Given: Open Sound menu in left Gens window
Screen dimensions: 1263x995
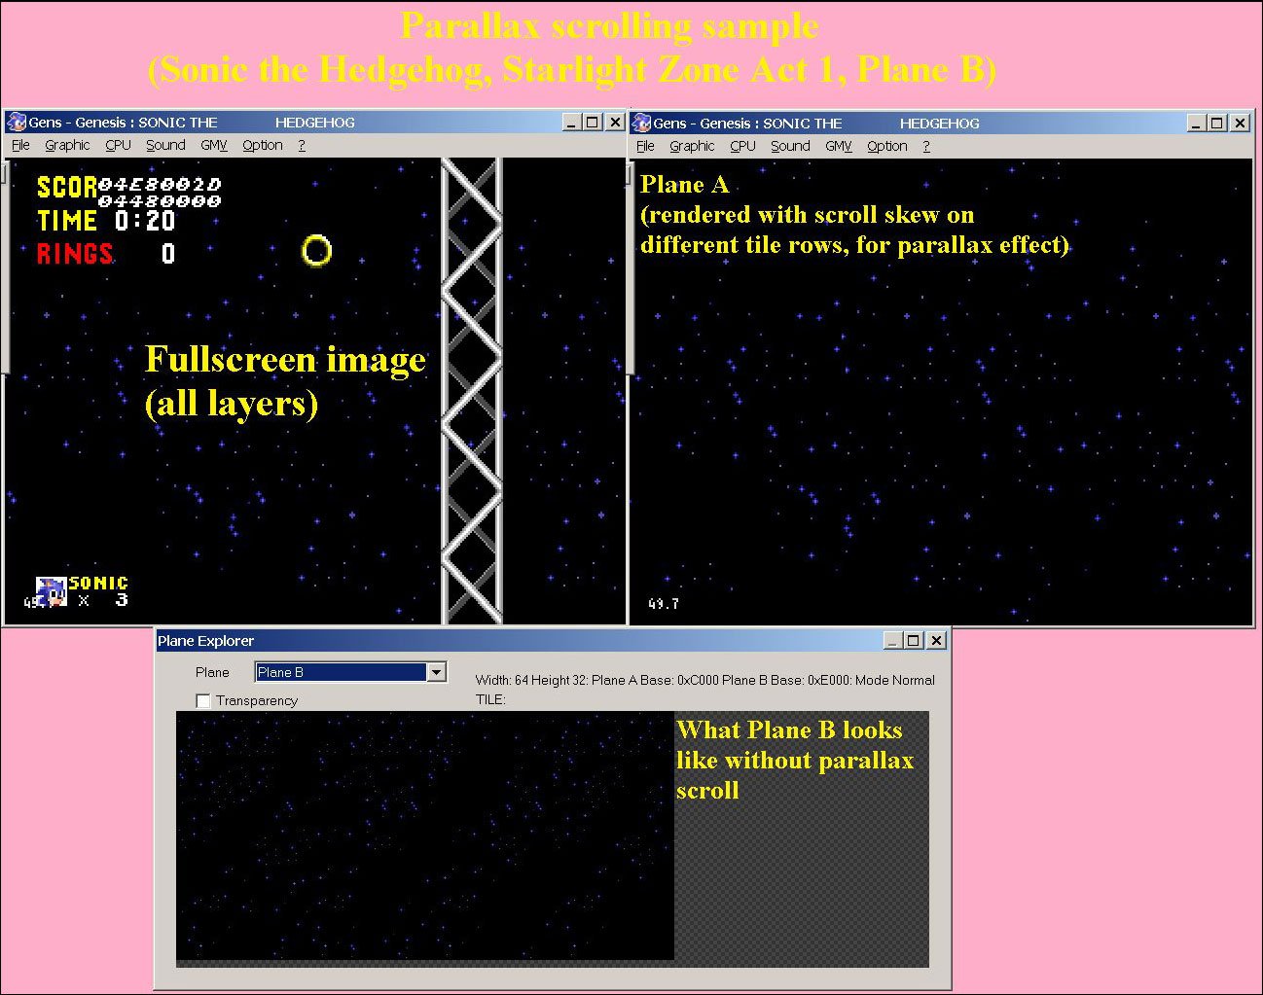Looking at the screenshot, I should [x=165, y=145].
